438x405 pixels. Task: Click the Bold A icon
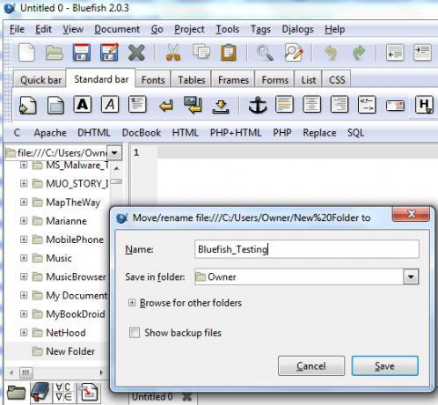83,105
